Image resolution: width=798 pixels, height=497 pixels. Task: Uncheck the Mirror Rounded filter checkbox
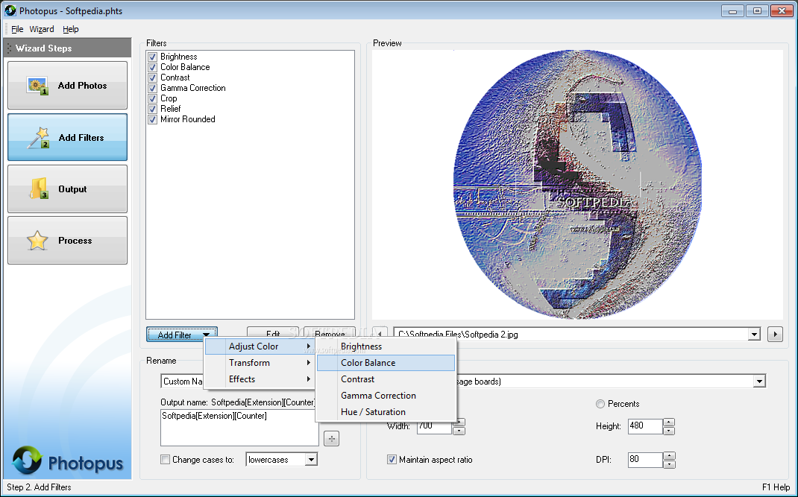(152, 119)
